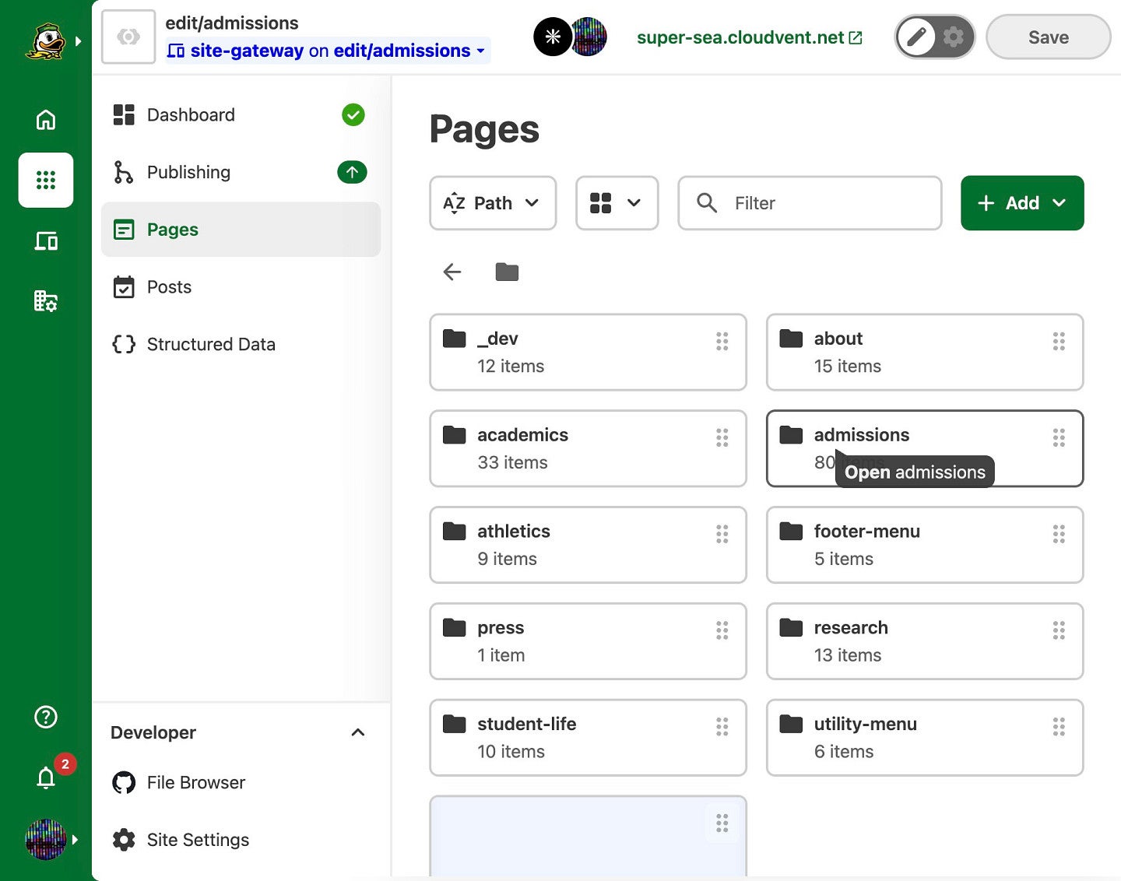Expand the organization switcher arrow beside logo
The image size is (1121, 881).
pos(78,41)
